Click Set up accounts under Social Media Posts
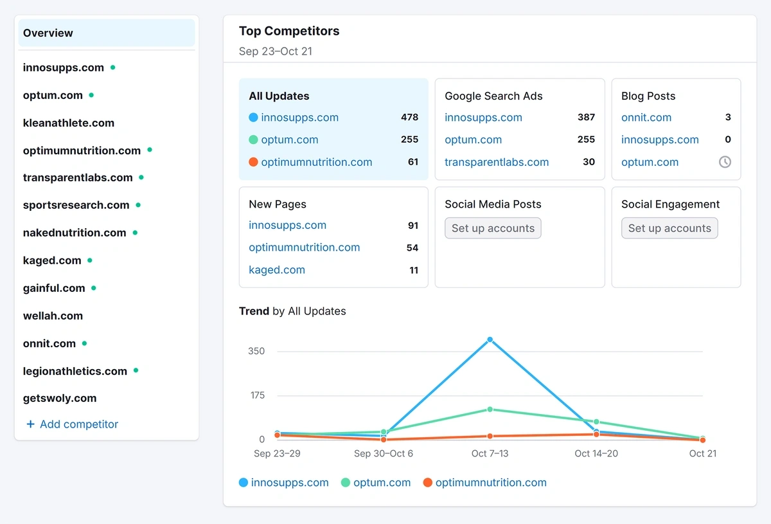This screenshot has height=524, width=771. point(493,228)
